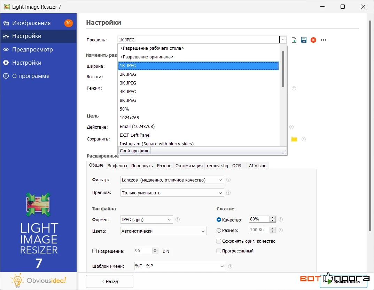This screenshot has height=290, width=374.
Task: Expand the Формат JPEG dropdown
Action: (x=147, y=219)
